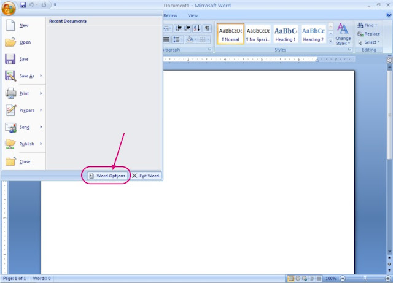Apply the Heading 1 style

(286, 34)
